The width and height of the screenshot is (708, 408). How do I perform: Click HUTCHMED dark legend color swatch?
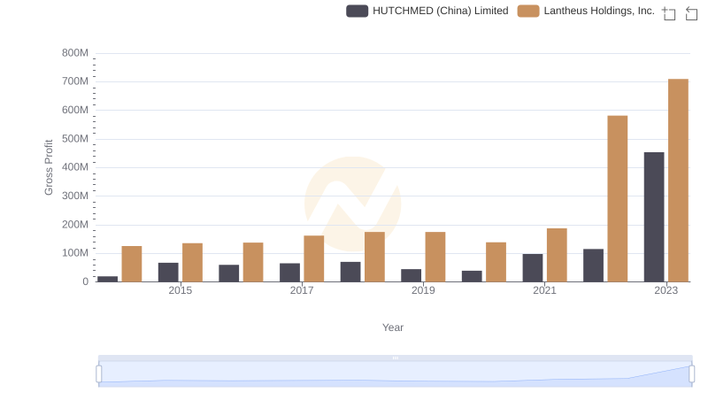click(x=358, y=11)
